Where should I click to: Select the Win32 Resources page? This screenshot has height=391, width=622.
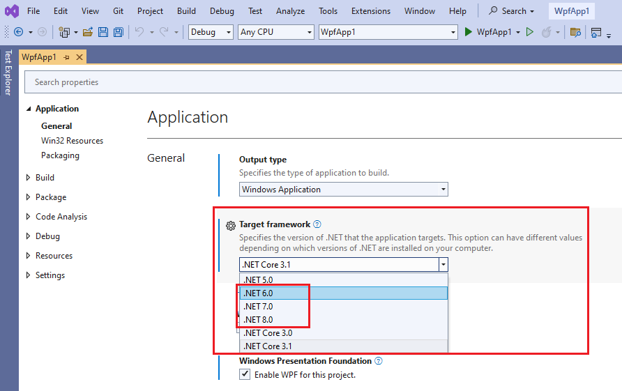coord(72,140)
